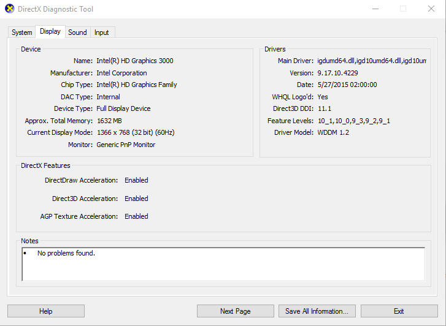Click driver model 'WDDM 1.2'
The width and height of the screenshot is (446, 326).
pyautogui.click(x=333, y=132)
